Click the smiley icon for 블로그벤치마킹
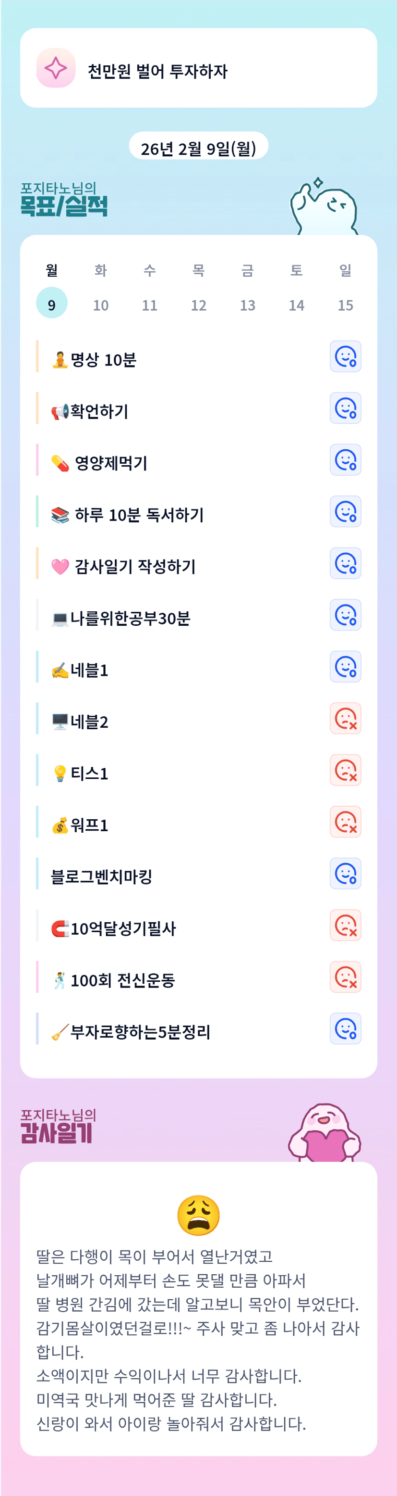The height and width of the screenshot is (1496, 397). [346, 874]
